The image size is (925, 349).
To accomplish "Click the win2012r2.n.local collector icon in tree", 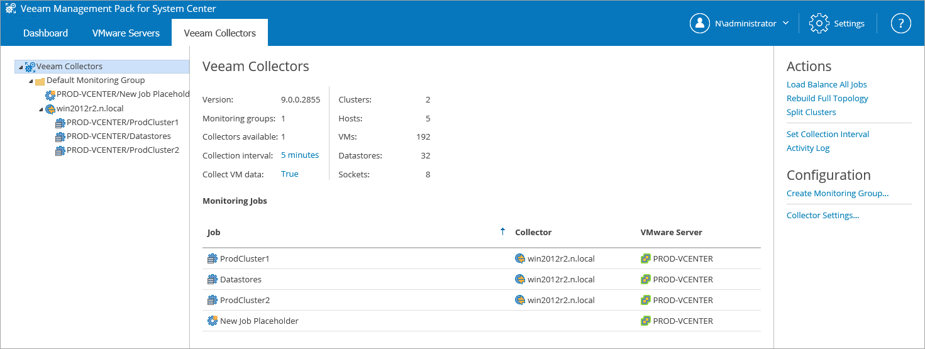I will (50, 109).
